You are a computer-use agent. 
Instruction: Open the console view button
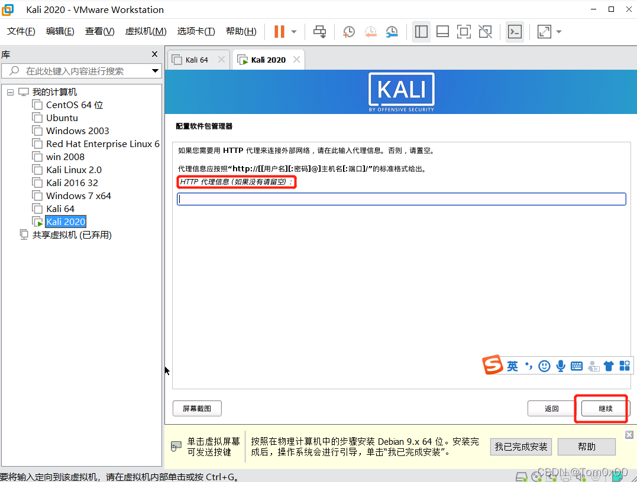pos(515,32)
